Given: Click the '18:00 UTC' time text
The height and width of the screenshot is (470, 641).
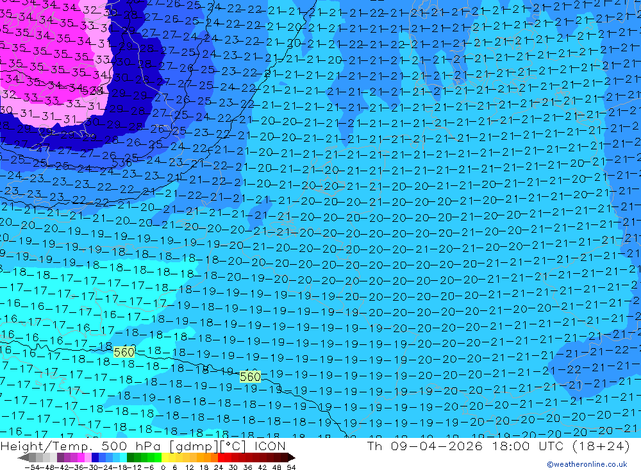Looking at the screenshot, I should [x=528, y=446].
